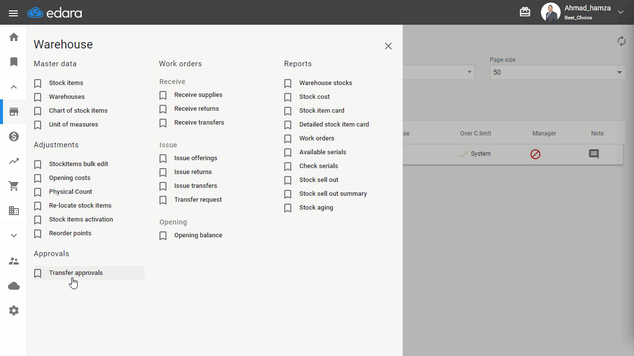The width and height of the screenshot is (634, 356).
Task: Open Stock items activation
Action: tap(81, 220)
